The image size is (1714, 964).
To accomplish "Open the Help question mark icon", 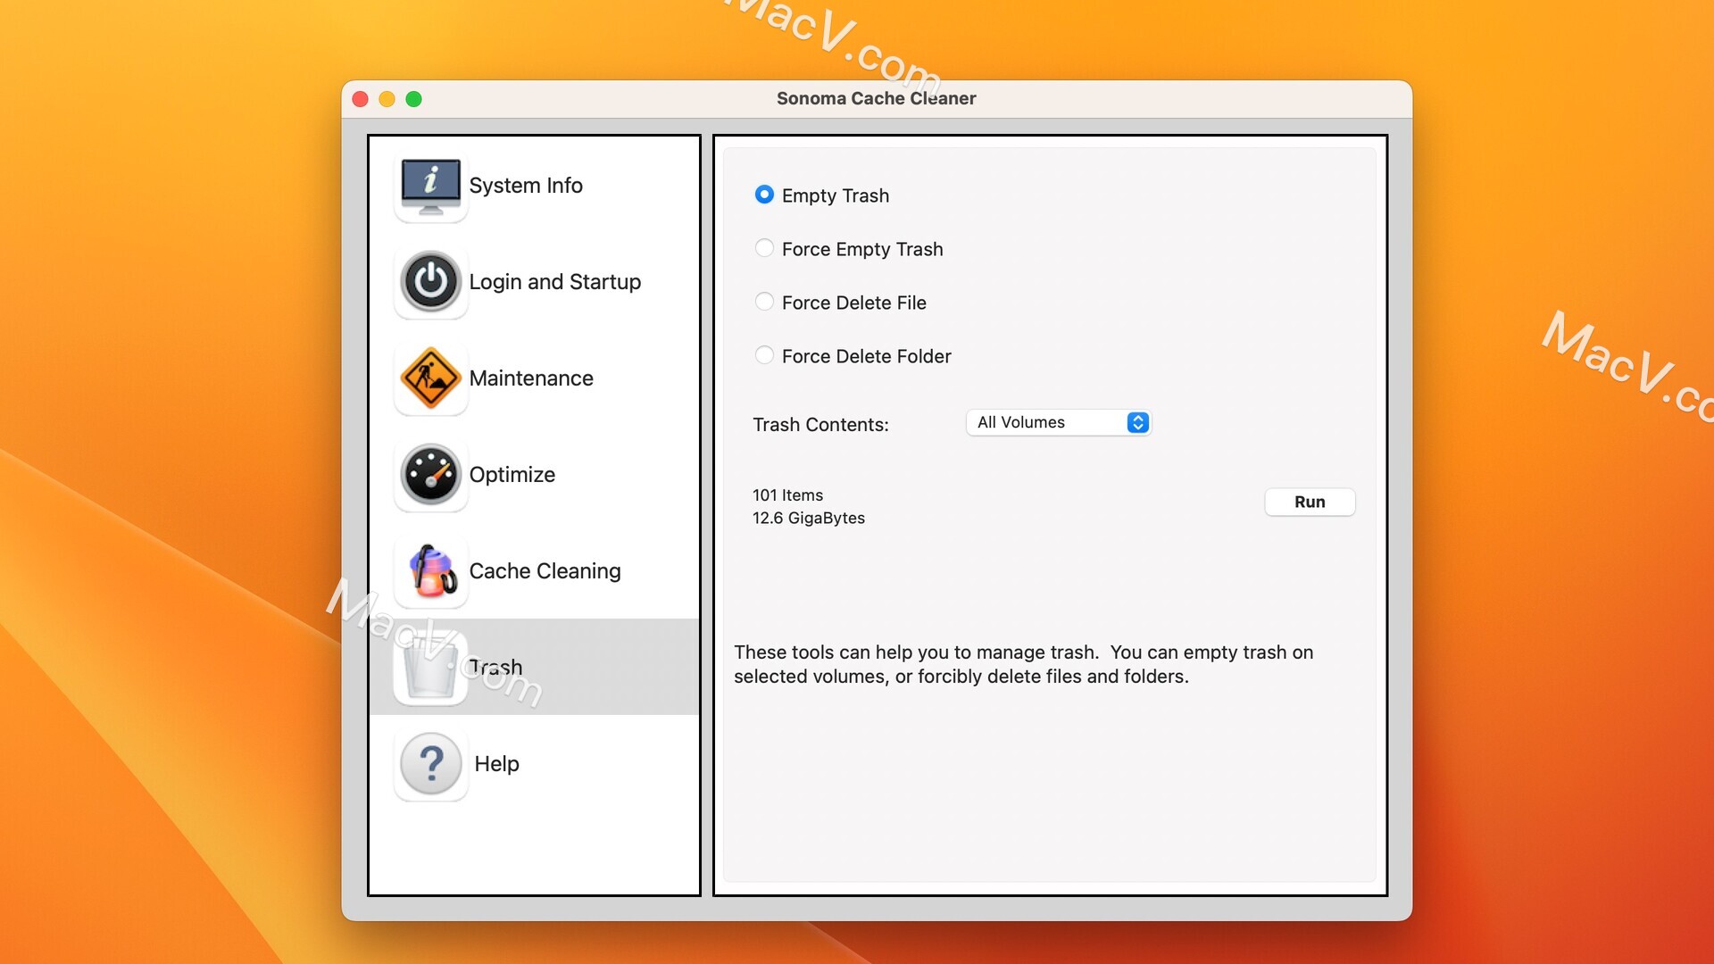I will point(431,764).
